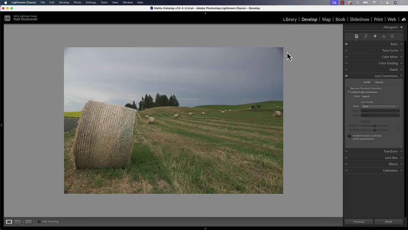Viewport: 408px width, 230px height.
Task: Open the Setup Default dropdown
Action: pyautogui.click(x=367, y=96)
